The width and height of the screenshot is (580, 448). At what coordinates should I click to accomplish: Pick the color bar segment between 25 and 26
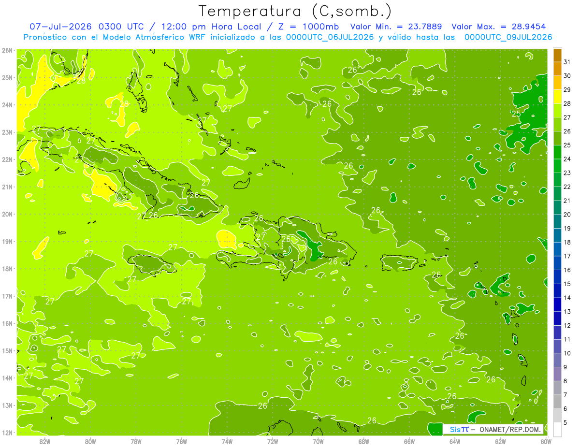(557, 138)
